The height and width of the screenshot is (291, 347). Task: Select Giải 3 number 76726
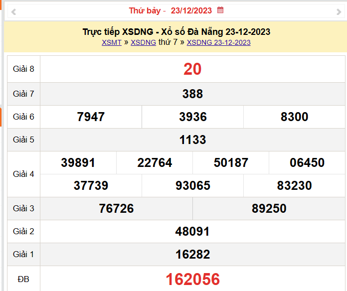tap(116, 208)
